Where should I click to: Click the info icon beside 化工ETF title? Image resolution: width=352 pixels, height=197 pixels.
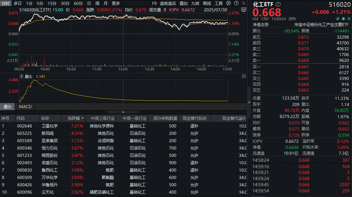[278, 4]
